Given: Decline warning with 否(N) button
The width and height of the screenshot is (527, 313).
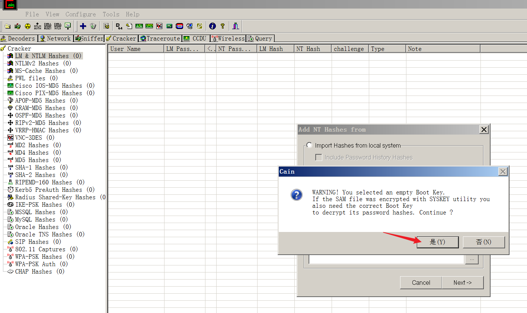Looking at the screenshot, I should point(484,242).
